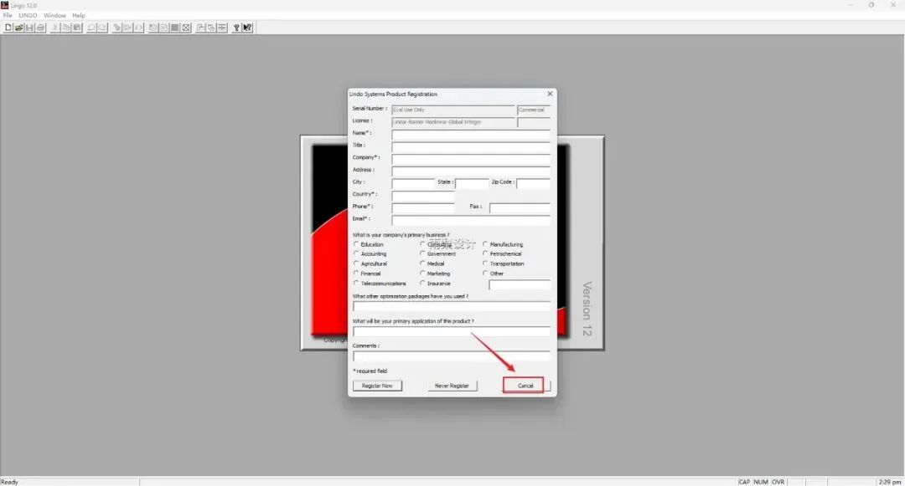Open the File menu
This screenshot has height=486, width=905.
click(x=8, y=16)
